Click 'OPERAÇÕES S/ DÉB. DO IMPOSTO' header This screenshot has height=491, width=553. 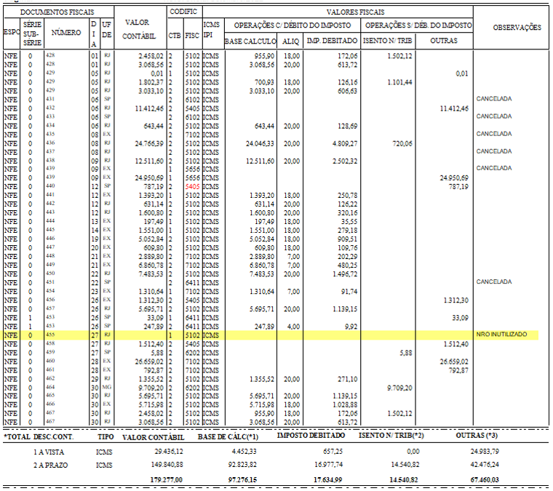click(x=418, y=25)
